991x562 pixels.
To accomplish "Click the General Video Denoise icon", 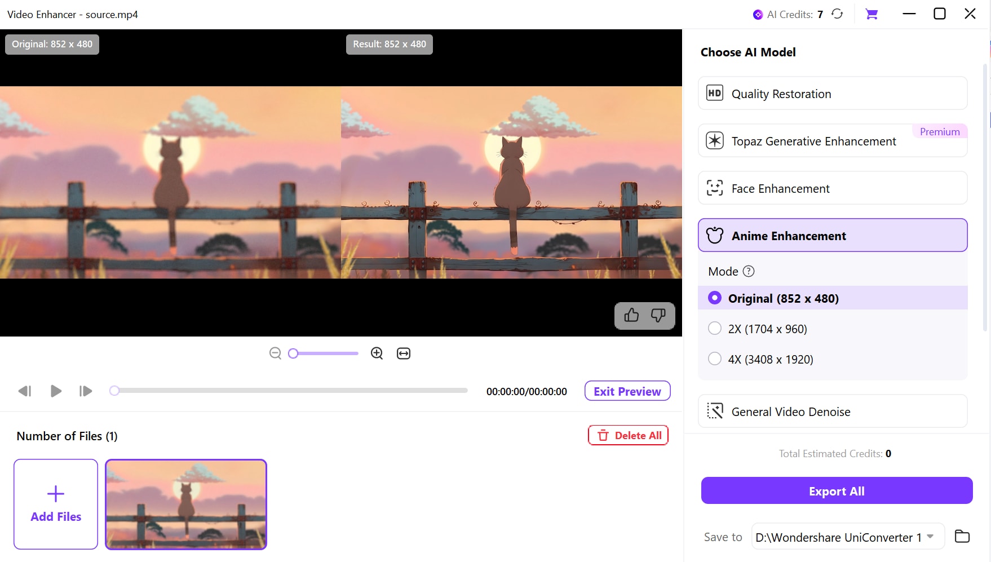I will tap(715, 411).
